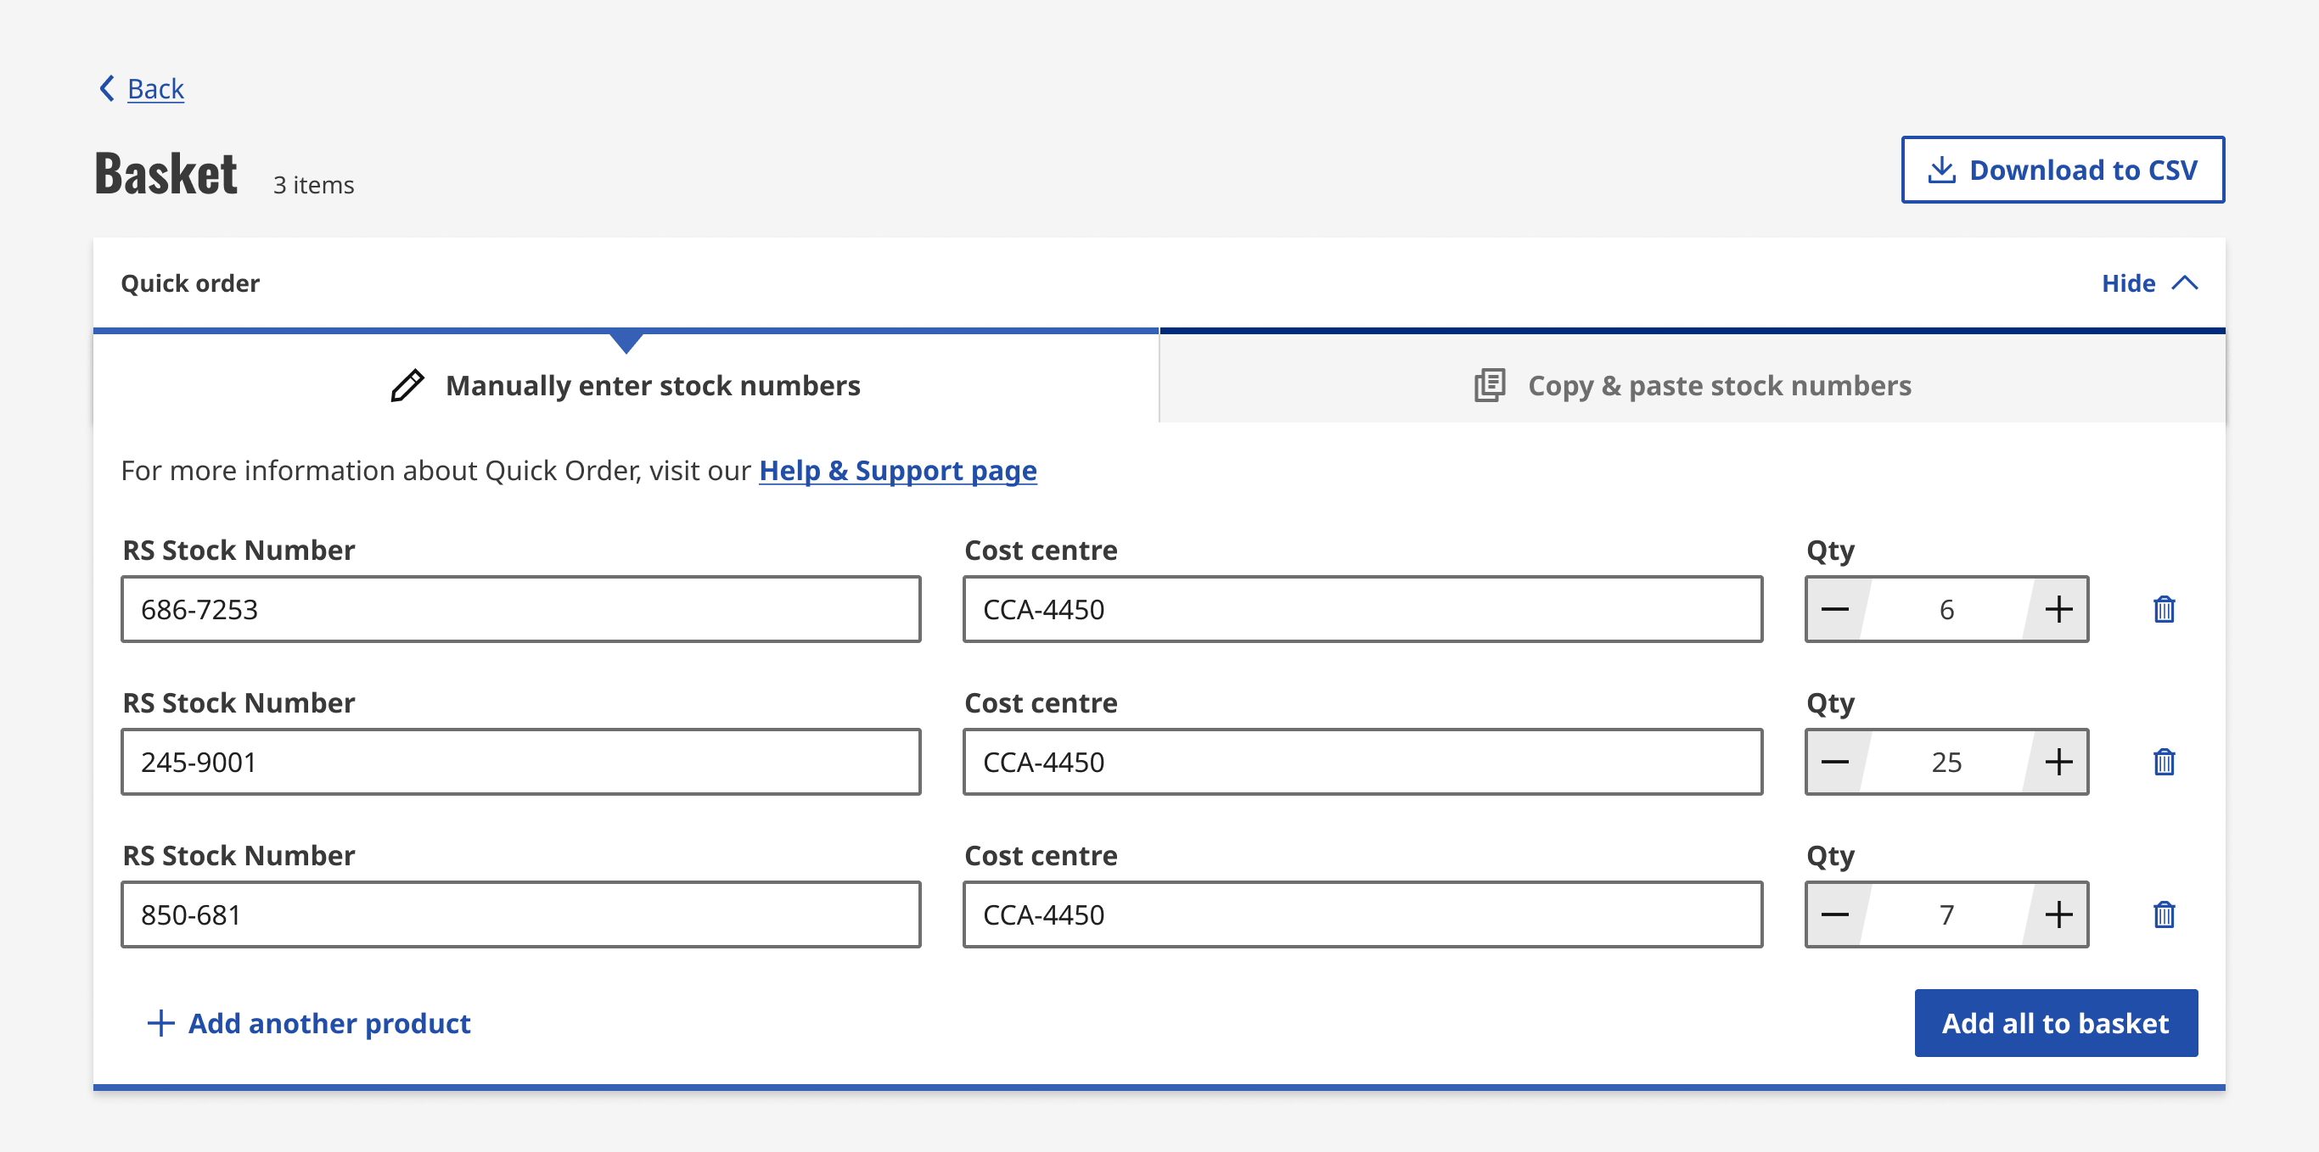Click the second row's Cost centre field
The image size is (2319, 1152).
pyautogui.click(x=1362, y=763)
